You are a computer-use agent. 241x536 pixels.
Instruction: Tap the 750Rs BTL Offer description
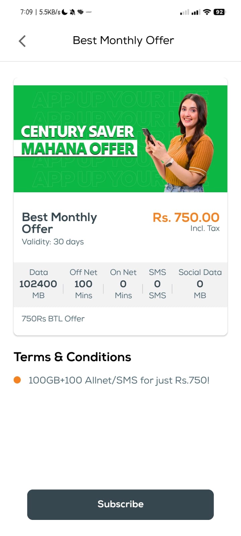click(53, 319)
